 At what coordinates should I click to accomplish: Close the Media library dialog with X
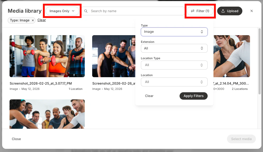(252, 11)
